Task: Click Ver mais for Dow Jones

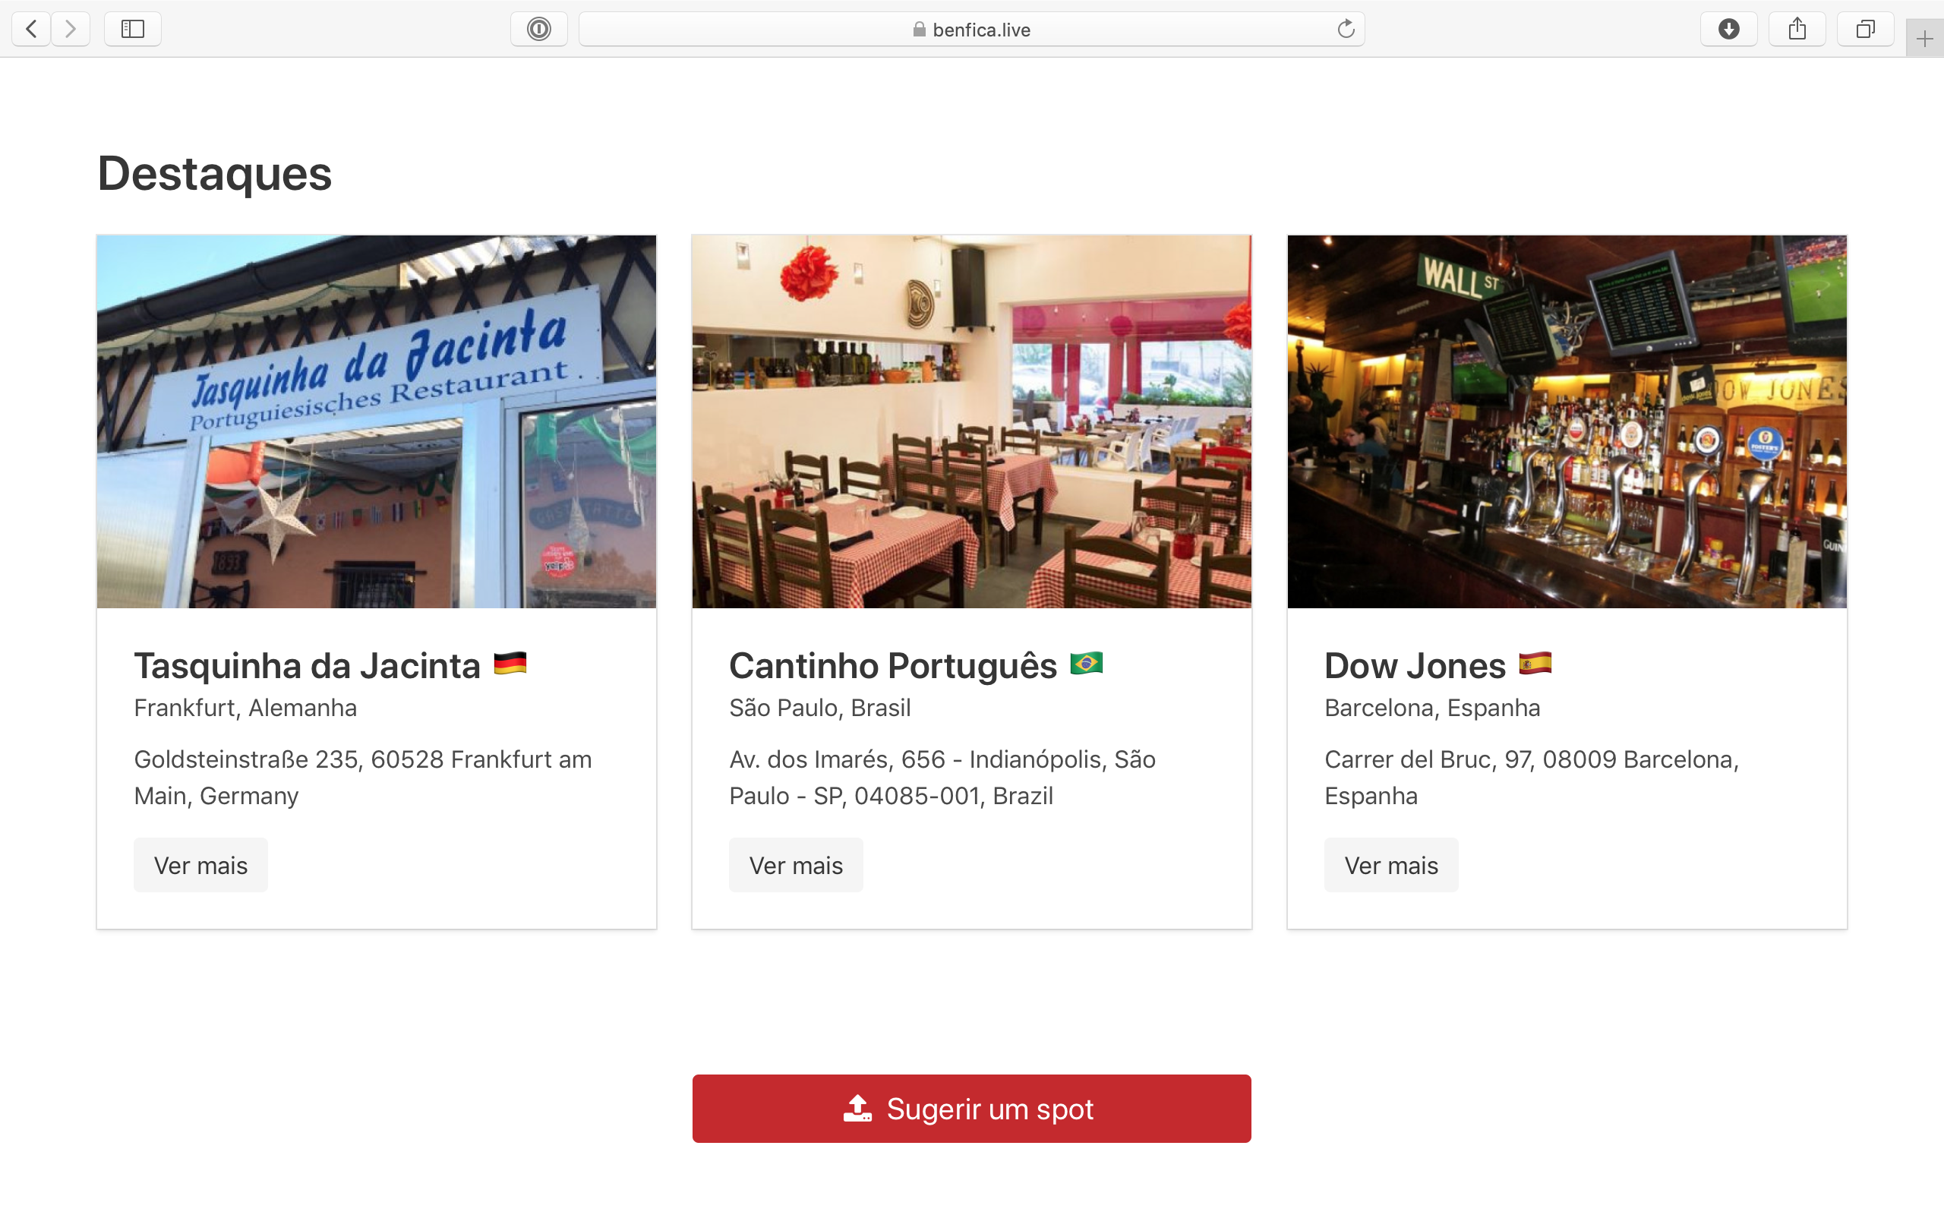Action: click(1391, 866)
